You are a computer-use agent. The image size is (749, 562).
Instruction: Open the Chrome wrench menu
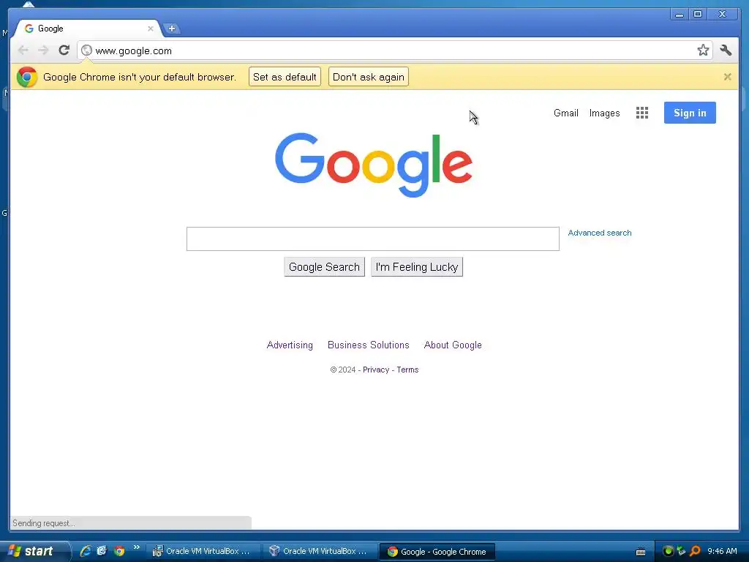(726, 50)
